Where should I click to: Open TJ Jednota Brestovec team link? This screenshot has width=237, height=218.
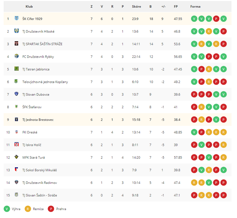point(38,120)
